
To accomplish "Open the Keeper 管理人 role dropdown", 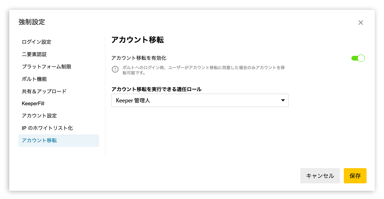I will (200, 100).
